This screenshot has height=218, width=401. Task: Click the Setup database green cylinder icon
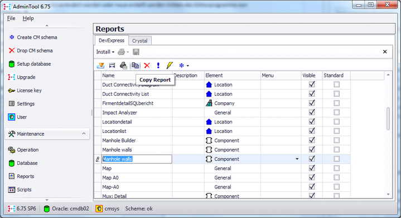point(12,64)
